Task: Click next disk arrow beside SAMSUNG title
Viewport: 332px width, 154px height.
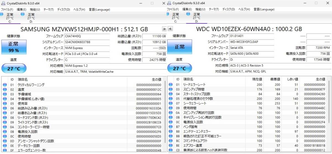Action: tap(164, 29)
